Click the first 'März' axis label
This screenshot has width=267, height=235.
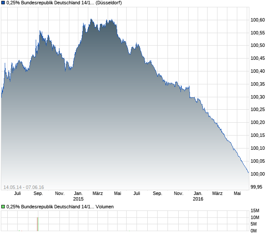tap(98, 193)
